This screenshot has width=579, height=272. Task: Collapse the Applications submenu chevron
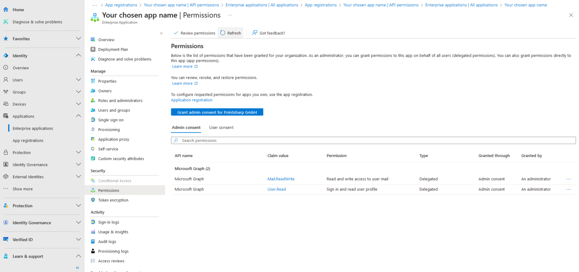point(78,116)
